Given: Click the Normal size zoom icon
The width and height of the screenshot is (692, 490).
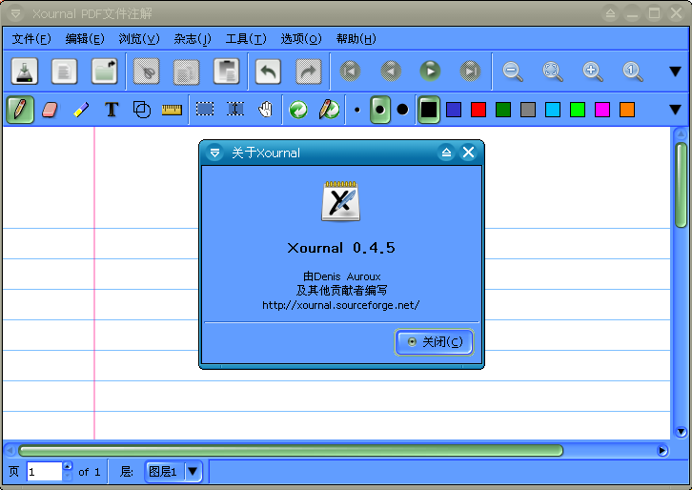Looking at the screenshot, I should (633, 71).
